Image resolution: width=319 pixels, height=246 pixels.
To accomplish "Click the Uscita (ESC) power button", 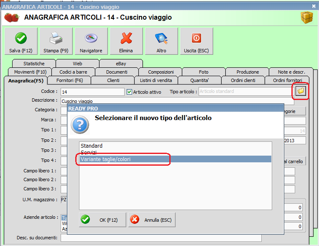I will pos(197,41).
